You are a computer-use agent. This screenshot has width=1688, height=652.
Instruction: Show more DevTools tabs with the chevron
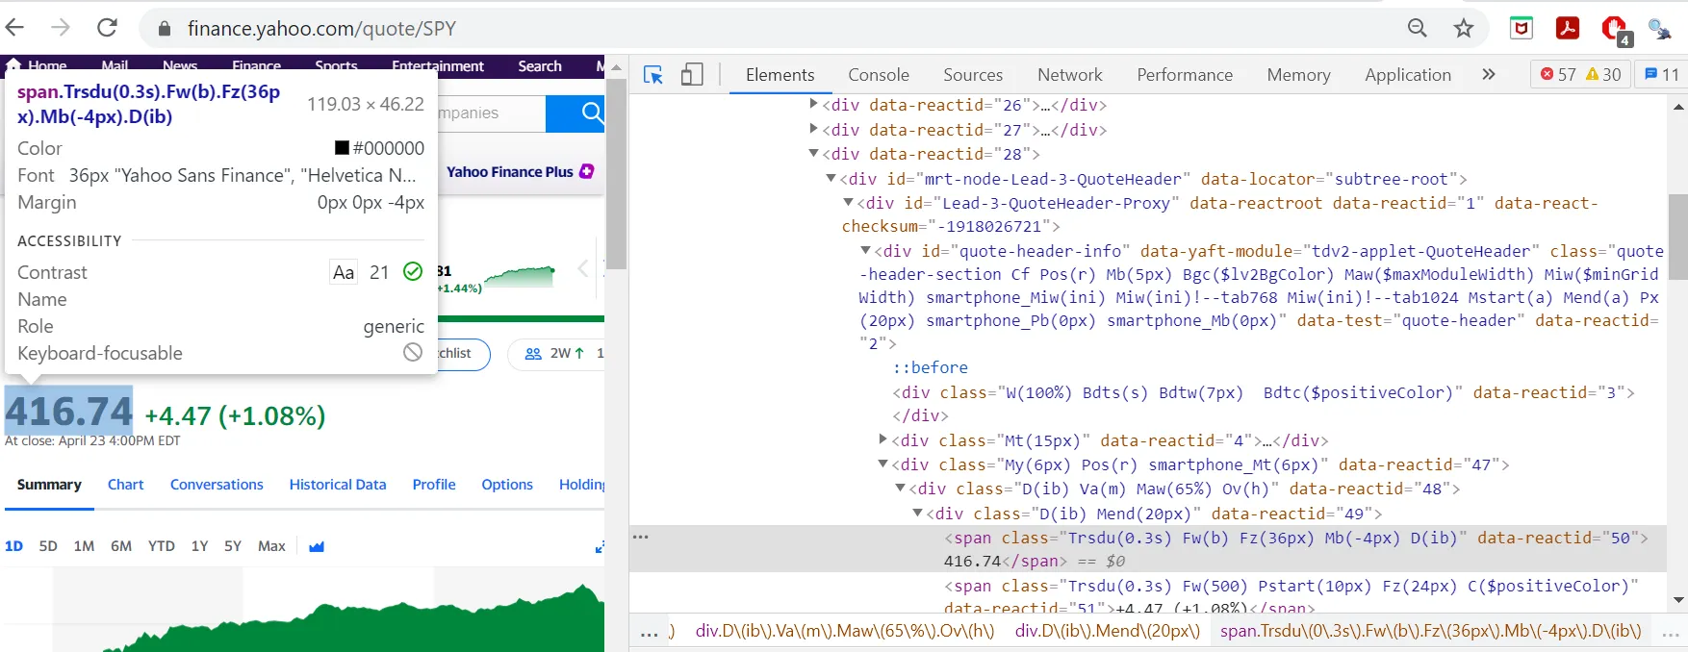coord(1489,74)
